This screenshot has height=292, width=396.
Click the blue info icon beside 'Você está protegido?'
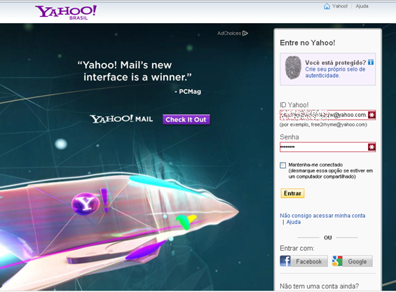click(371, 62)
